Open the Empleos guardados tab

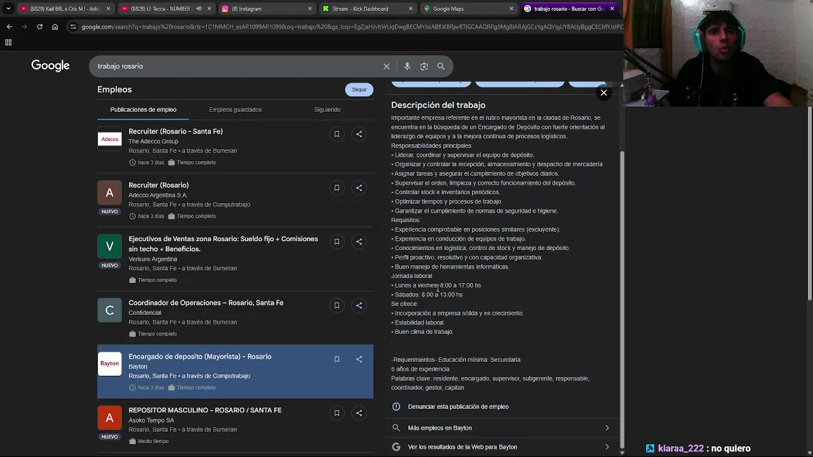235,110
